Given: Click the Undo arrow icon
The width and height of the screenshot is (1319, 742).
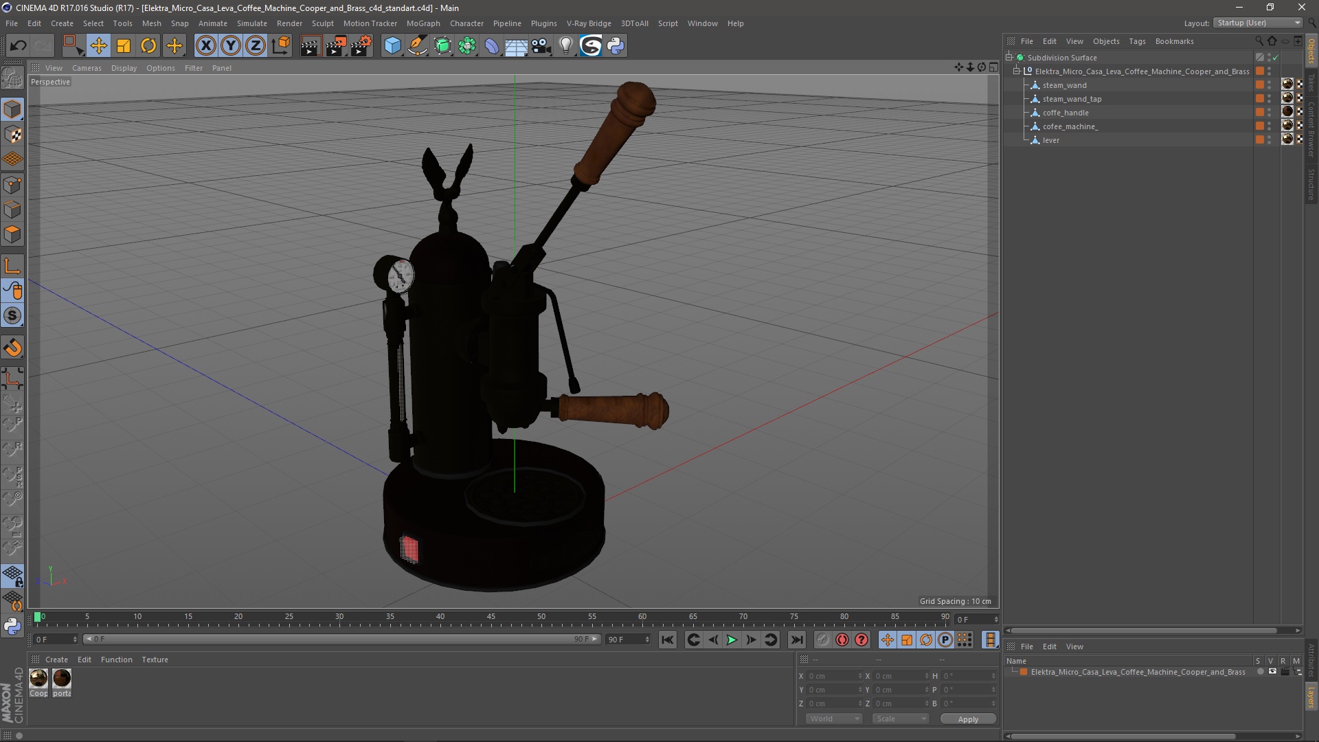Looking at the screenshot, I should pos(18,46).
